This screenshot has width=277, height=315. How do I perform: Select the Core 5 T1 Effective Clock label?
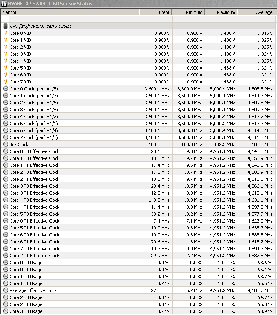click(34, 228)
